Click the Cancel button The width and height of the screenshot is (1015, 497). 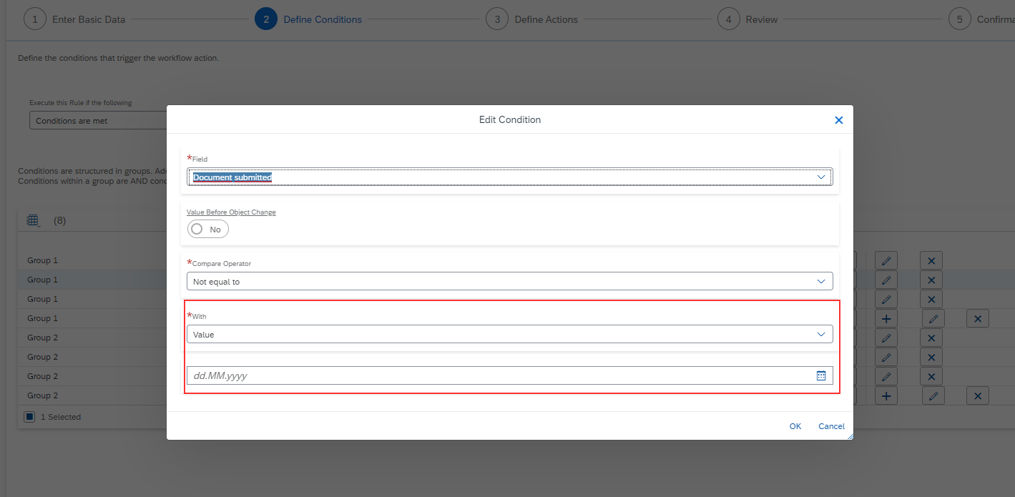click(x=831, y=426)
